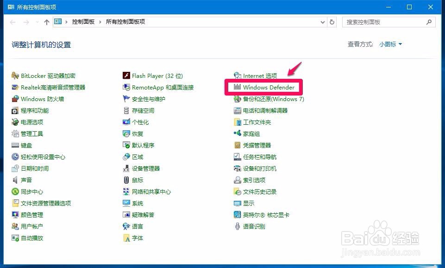The height and width of the screenshot is (268, 445).
Task: Open the 电源选项 icon
Action: (15, 122)
